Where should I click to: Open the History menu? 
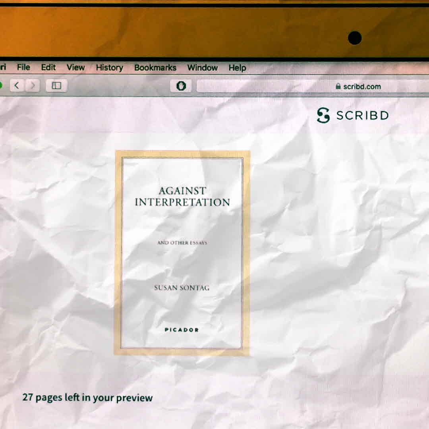click(x=109, y=68)
